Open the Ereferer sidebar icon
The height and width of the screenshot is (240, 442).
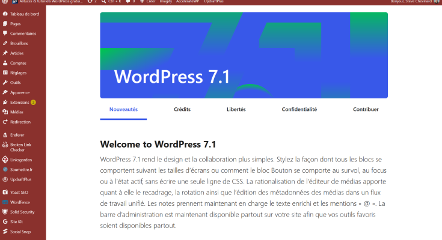(5, 135)
